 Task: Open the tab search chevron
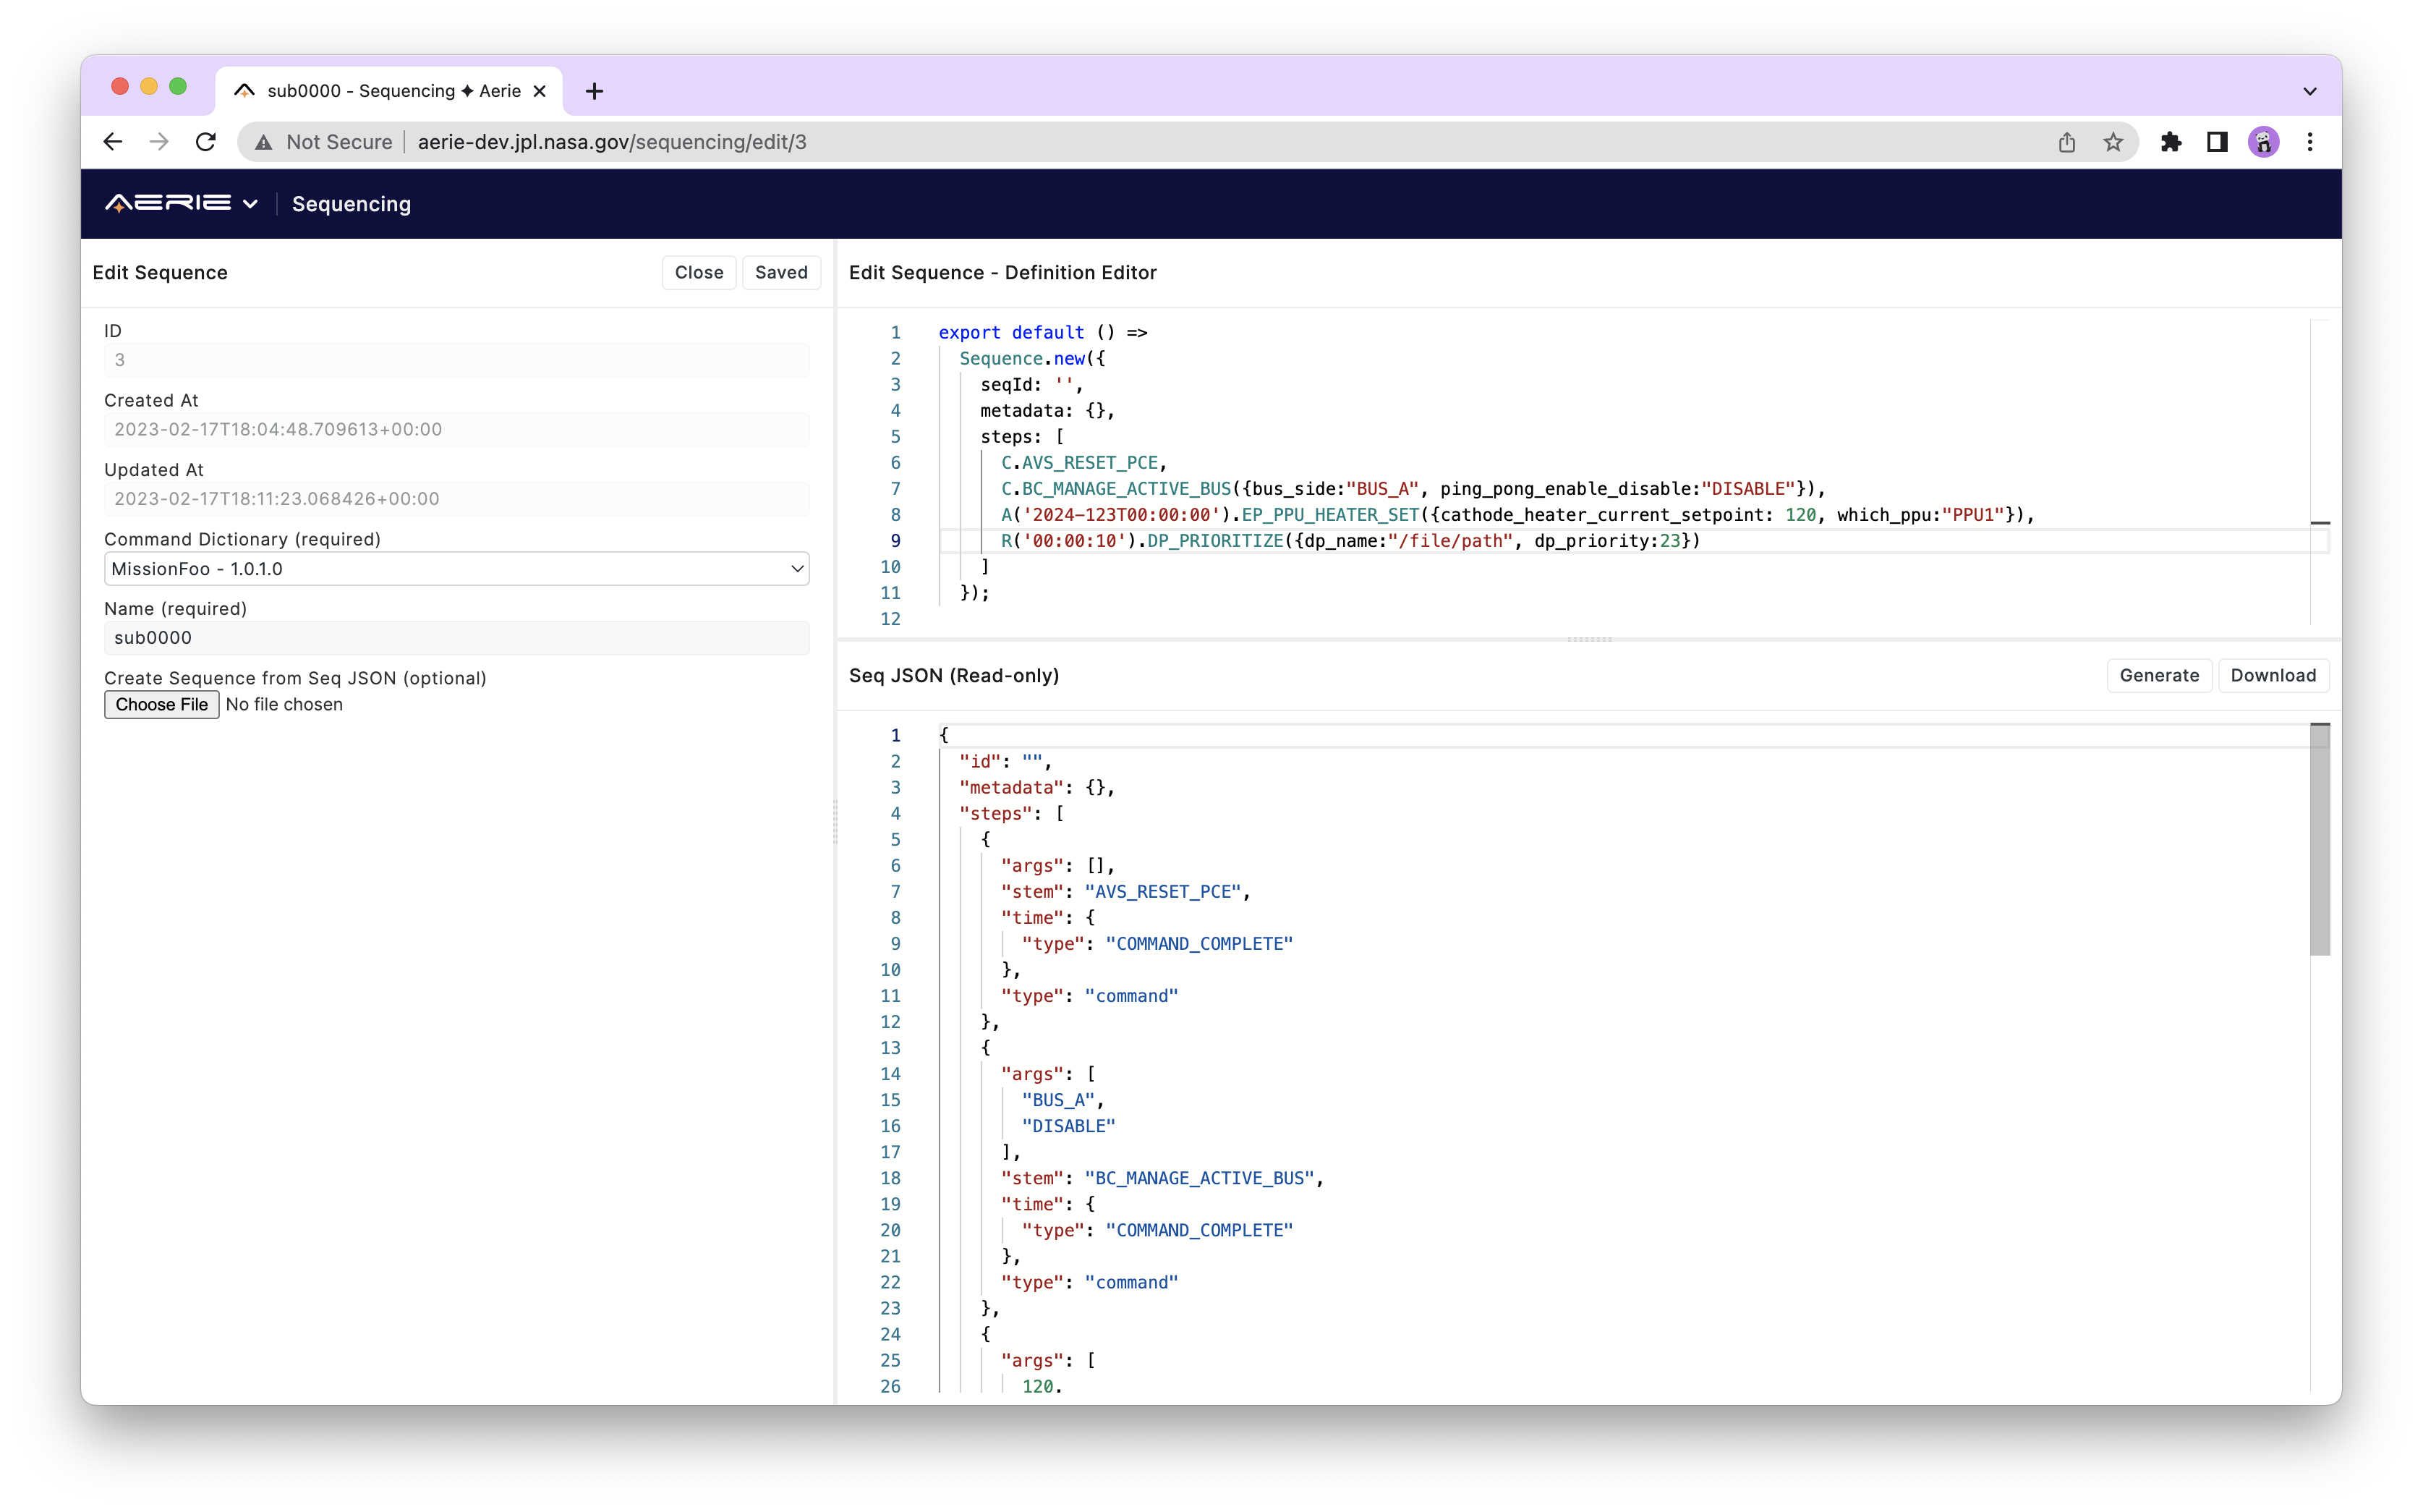coord(2310,90)
